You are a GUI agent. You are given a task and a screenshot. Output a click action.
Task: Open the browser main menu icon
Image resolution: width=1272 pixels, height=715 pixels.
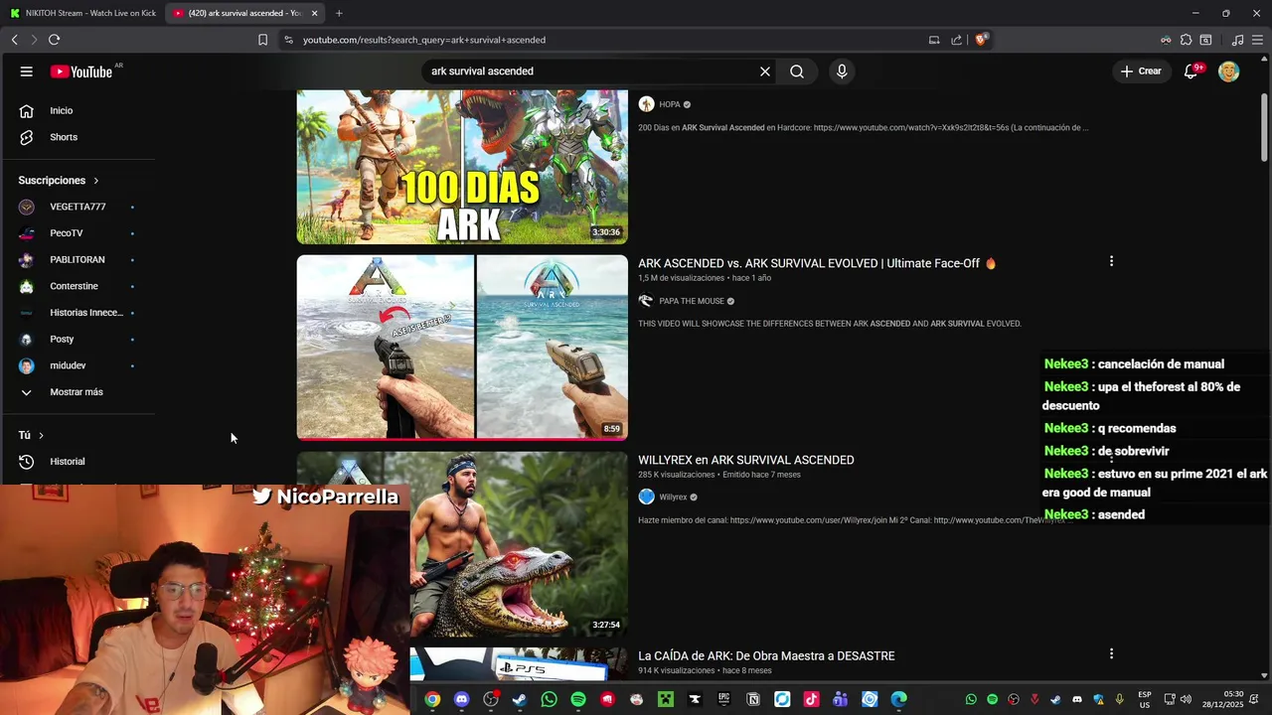click(1258, 40)
